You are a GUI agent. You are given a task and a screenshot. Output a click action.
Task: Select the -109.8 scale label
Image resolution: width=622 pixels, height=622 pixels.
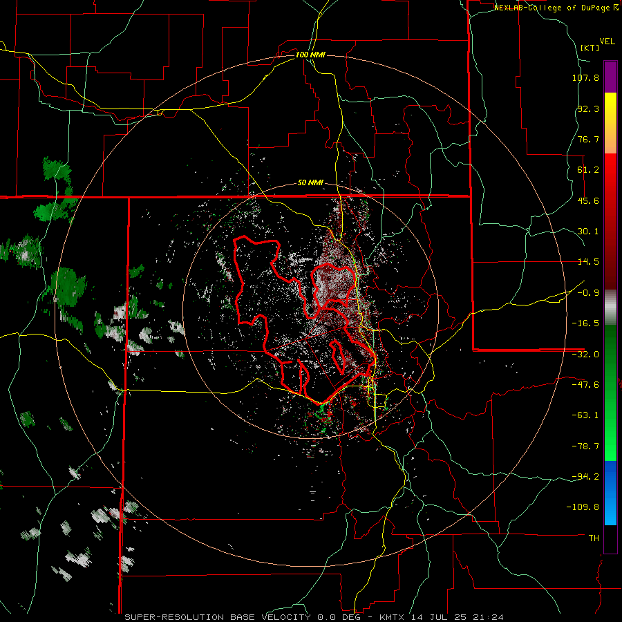pyautogui.click(x=583, y=507)
